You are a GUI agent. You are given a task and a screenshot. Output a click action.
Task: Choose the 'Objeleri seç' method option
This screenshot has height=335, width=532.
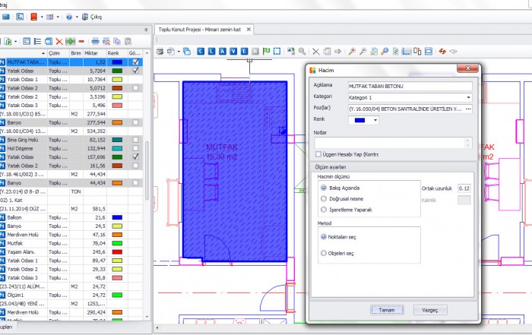(325, 253)
